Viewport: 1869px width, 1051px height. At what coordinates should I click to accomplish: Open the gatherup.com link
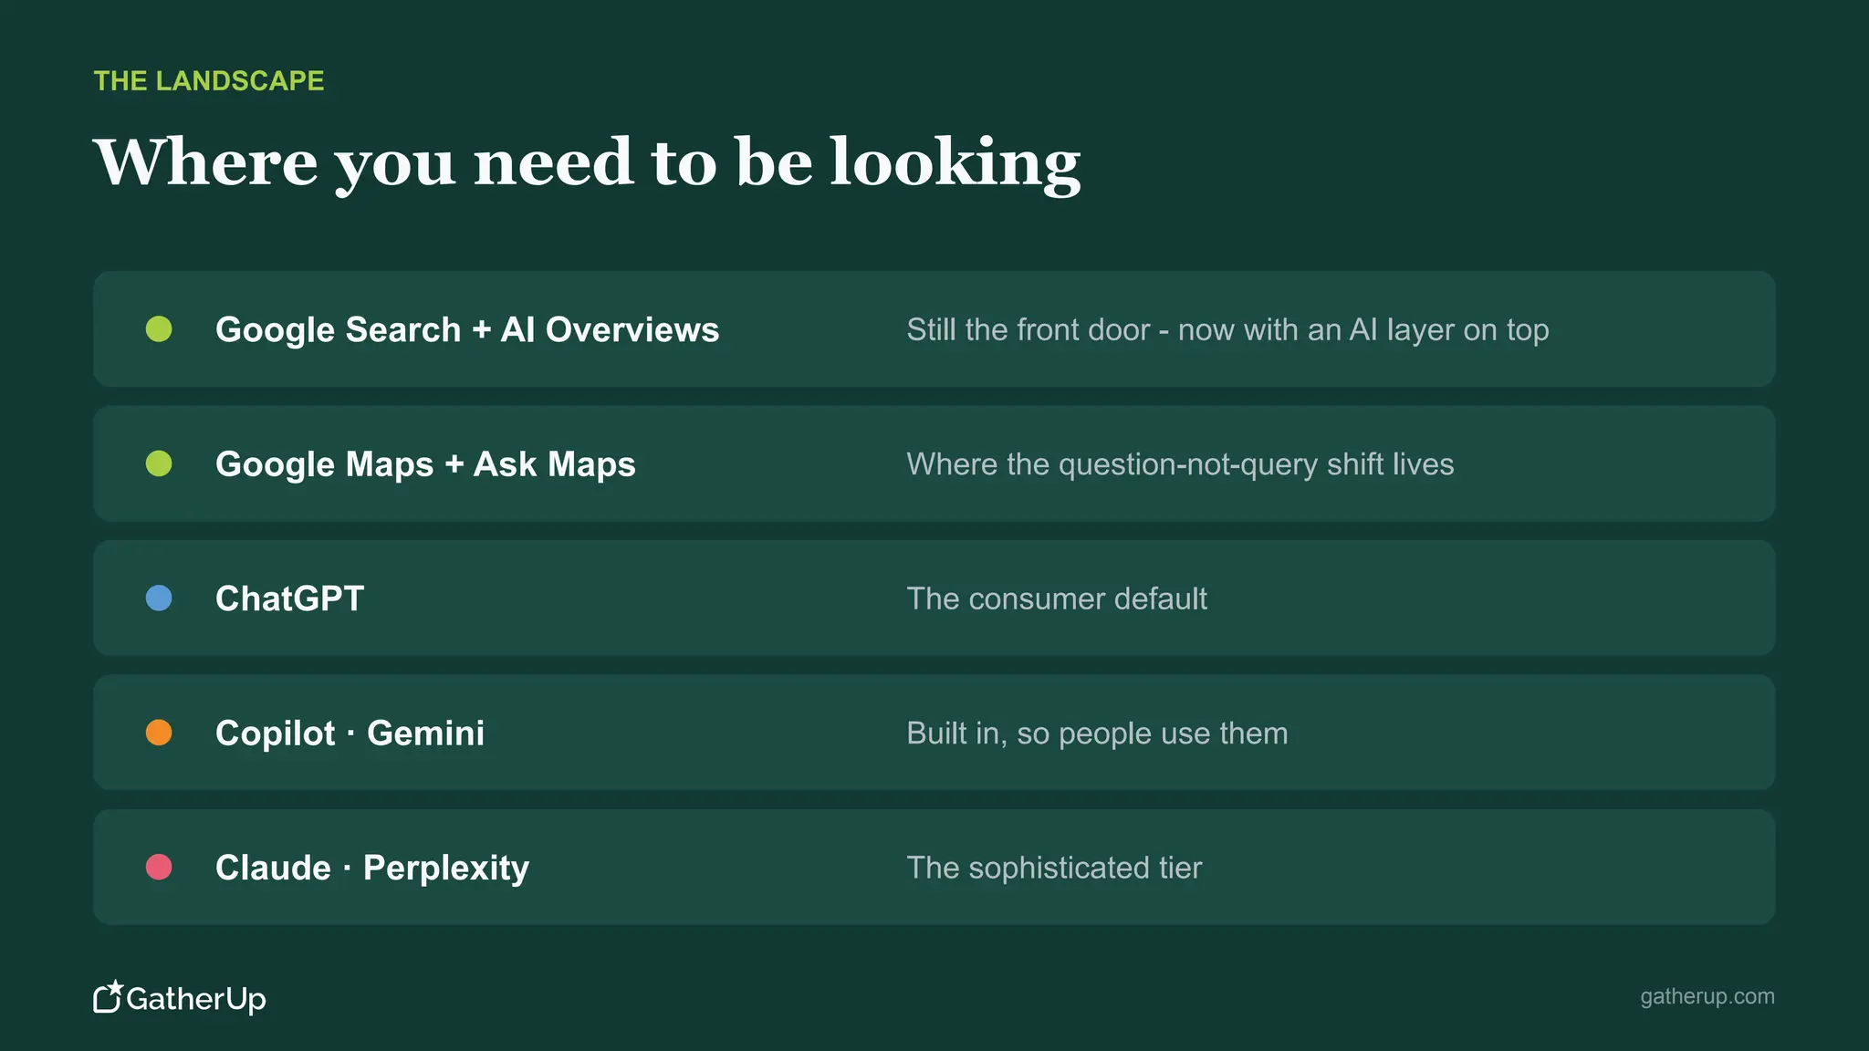1707,996
